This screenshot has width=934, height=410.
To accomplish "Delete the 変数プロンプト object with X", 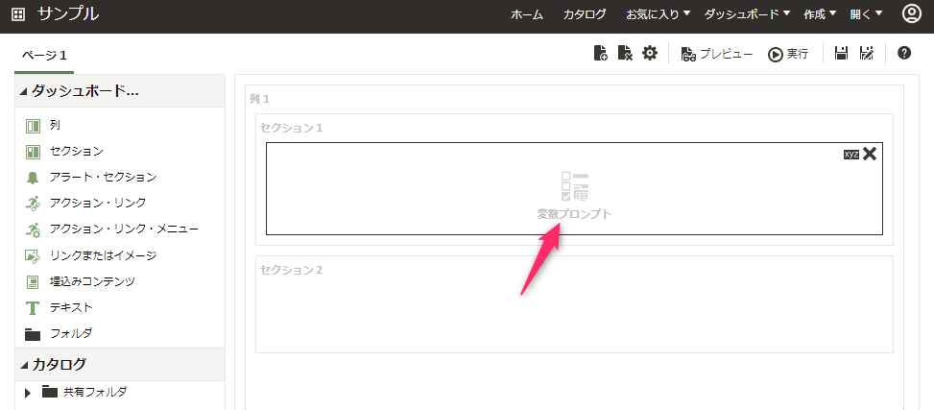I will [870, 154].
